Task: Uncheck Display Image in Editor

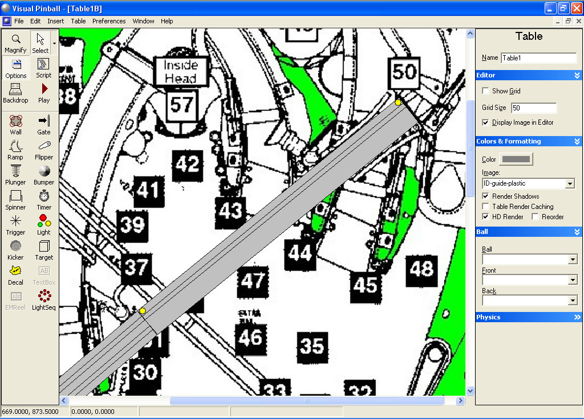Action: [x=486, y=122]
